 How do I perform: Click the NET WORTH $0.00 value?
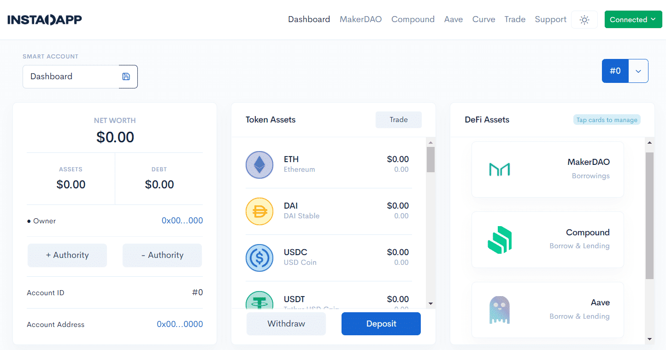click(x=115, y=137)
